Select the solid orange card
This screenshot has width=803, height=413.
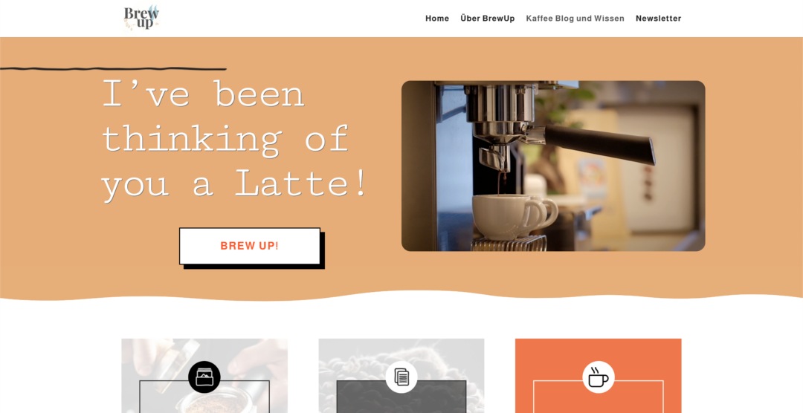[x=598, y=376]
